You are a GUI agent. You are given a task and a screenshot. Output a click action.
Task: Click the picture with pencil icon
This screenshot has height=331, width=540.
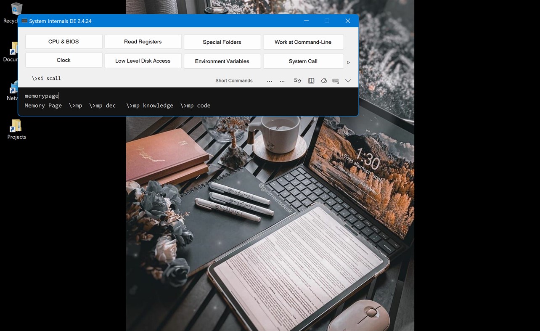tap(297, 81)
